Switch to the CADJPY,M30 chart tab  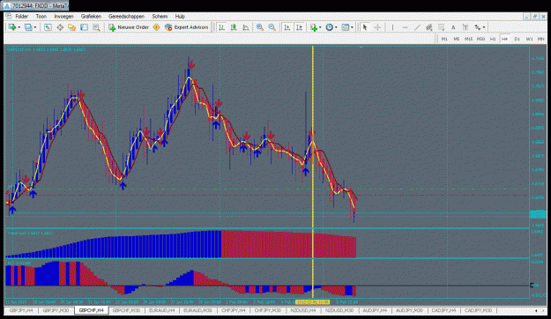point(478,310)
